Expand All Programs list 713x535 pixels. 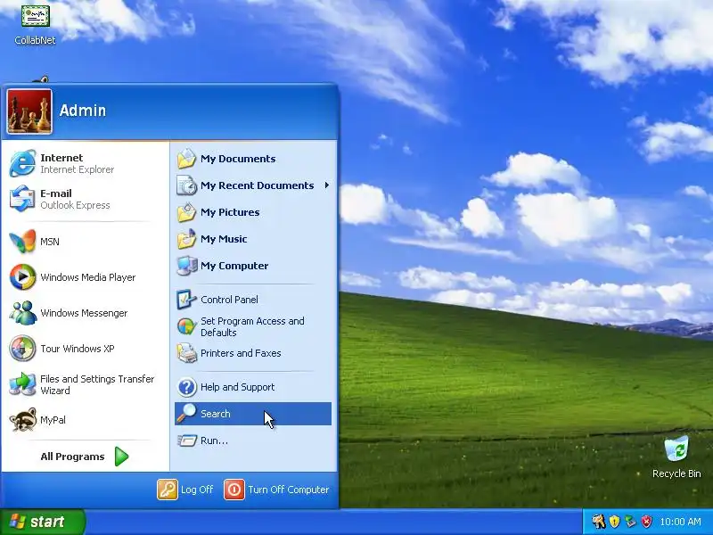85,457
